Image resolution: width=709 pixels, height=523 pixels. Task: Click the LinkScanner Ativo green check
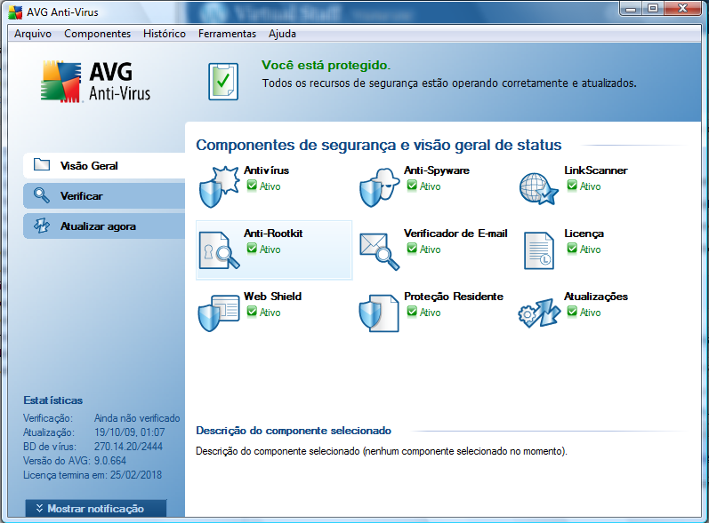coord(572,186)
